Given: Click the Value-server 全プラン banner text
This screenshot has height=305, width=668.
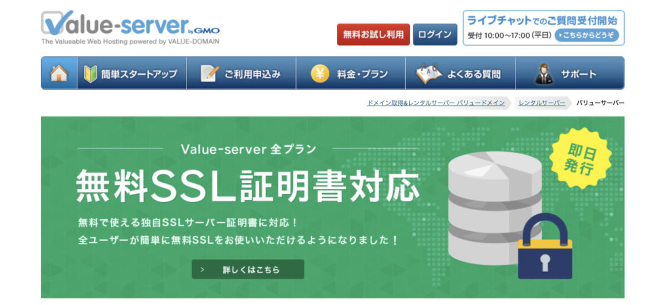Looking at the screenshot, I should (x=248, y=149).
